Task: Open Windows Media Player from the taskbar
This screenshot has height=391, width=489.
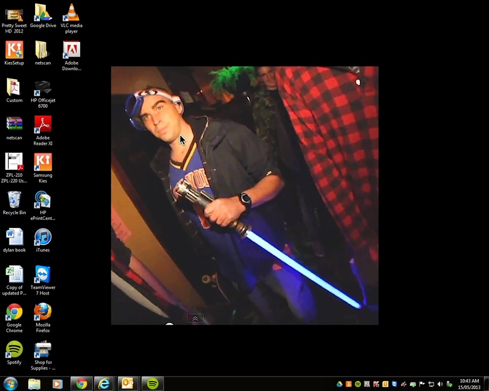Action: [58, 384]
